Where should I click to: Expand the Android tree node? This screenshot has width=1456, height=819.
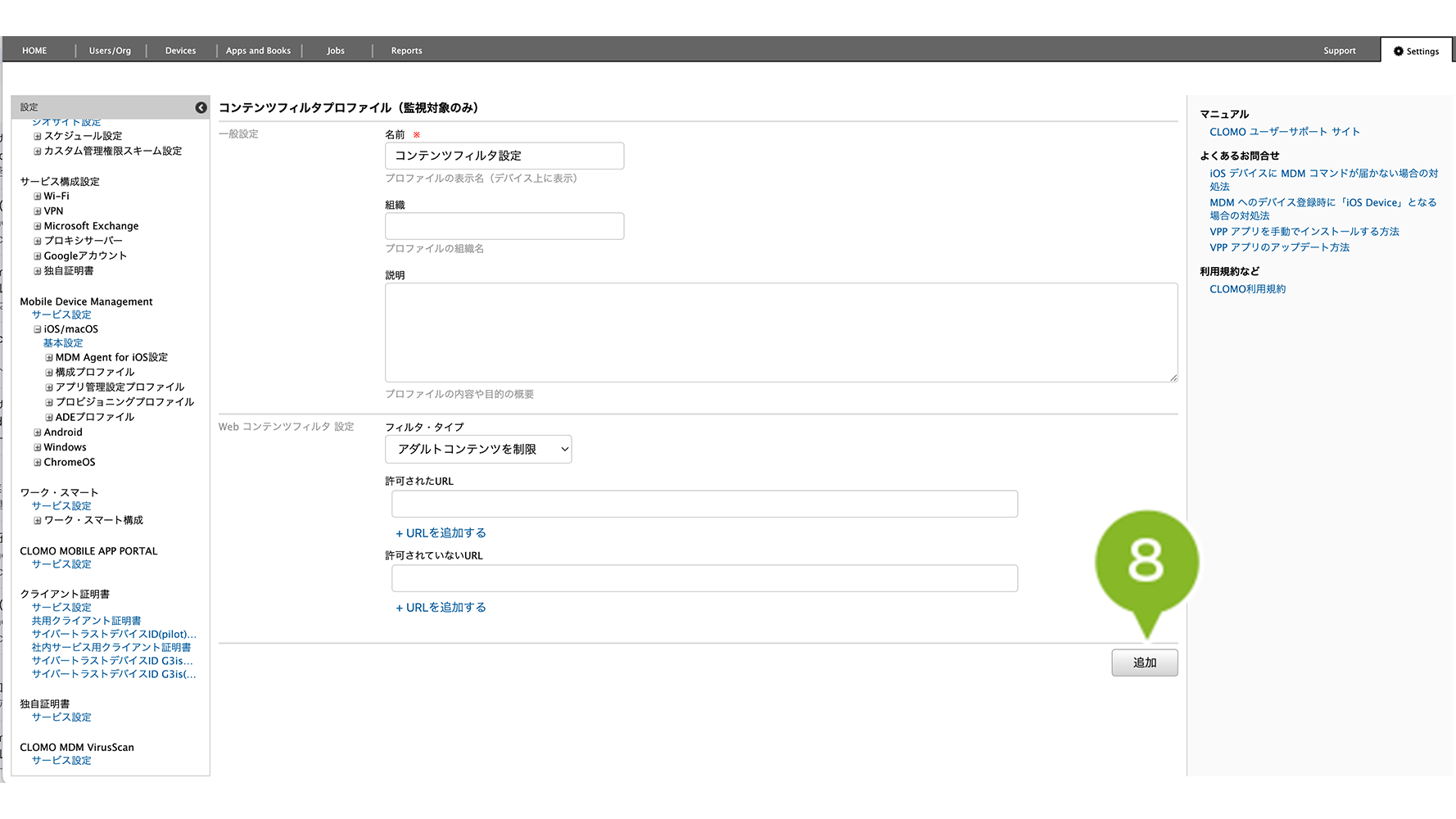point(37,432)
